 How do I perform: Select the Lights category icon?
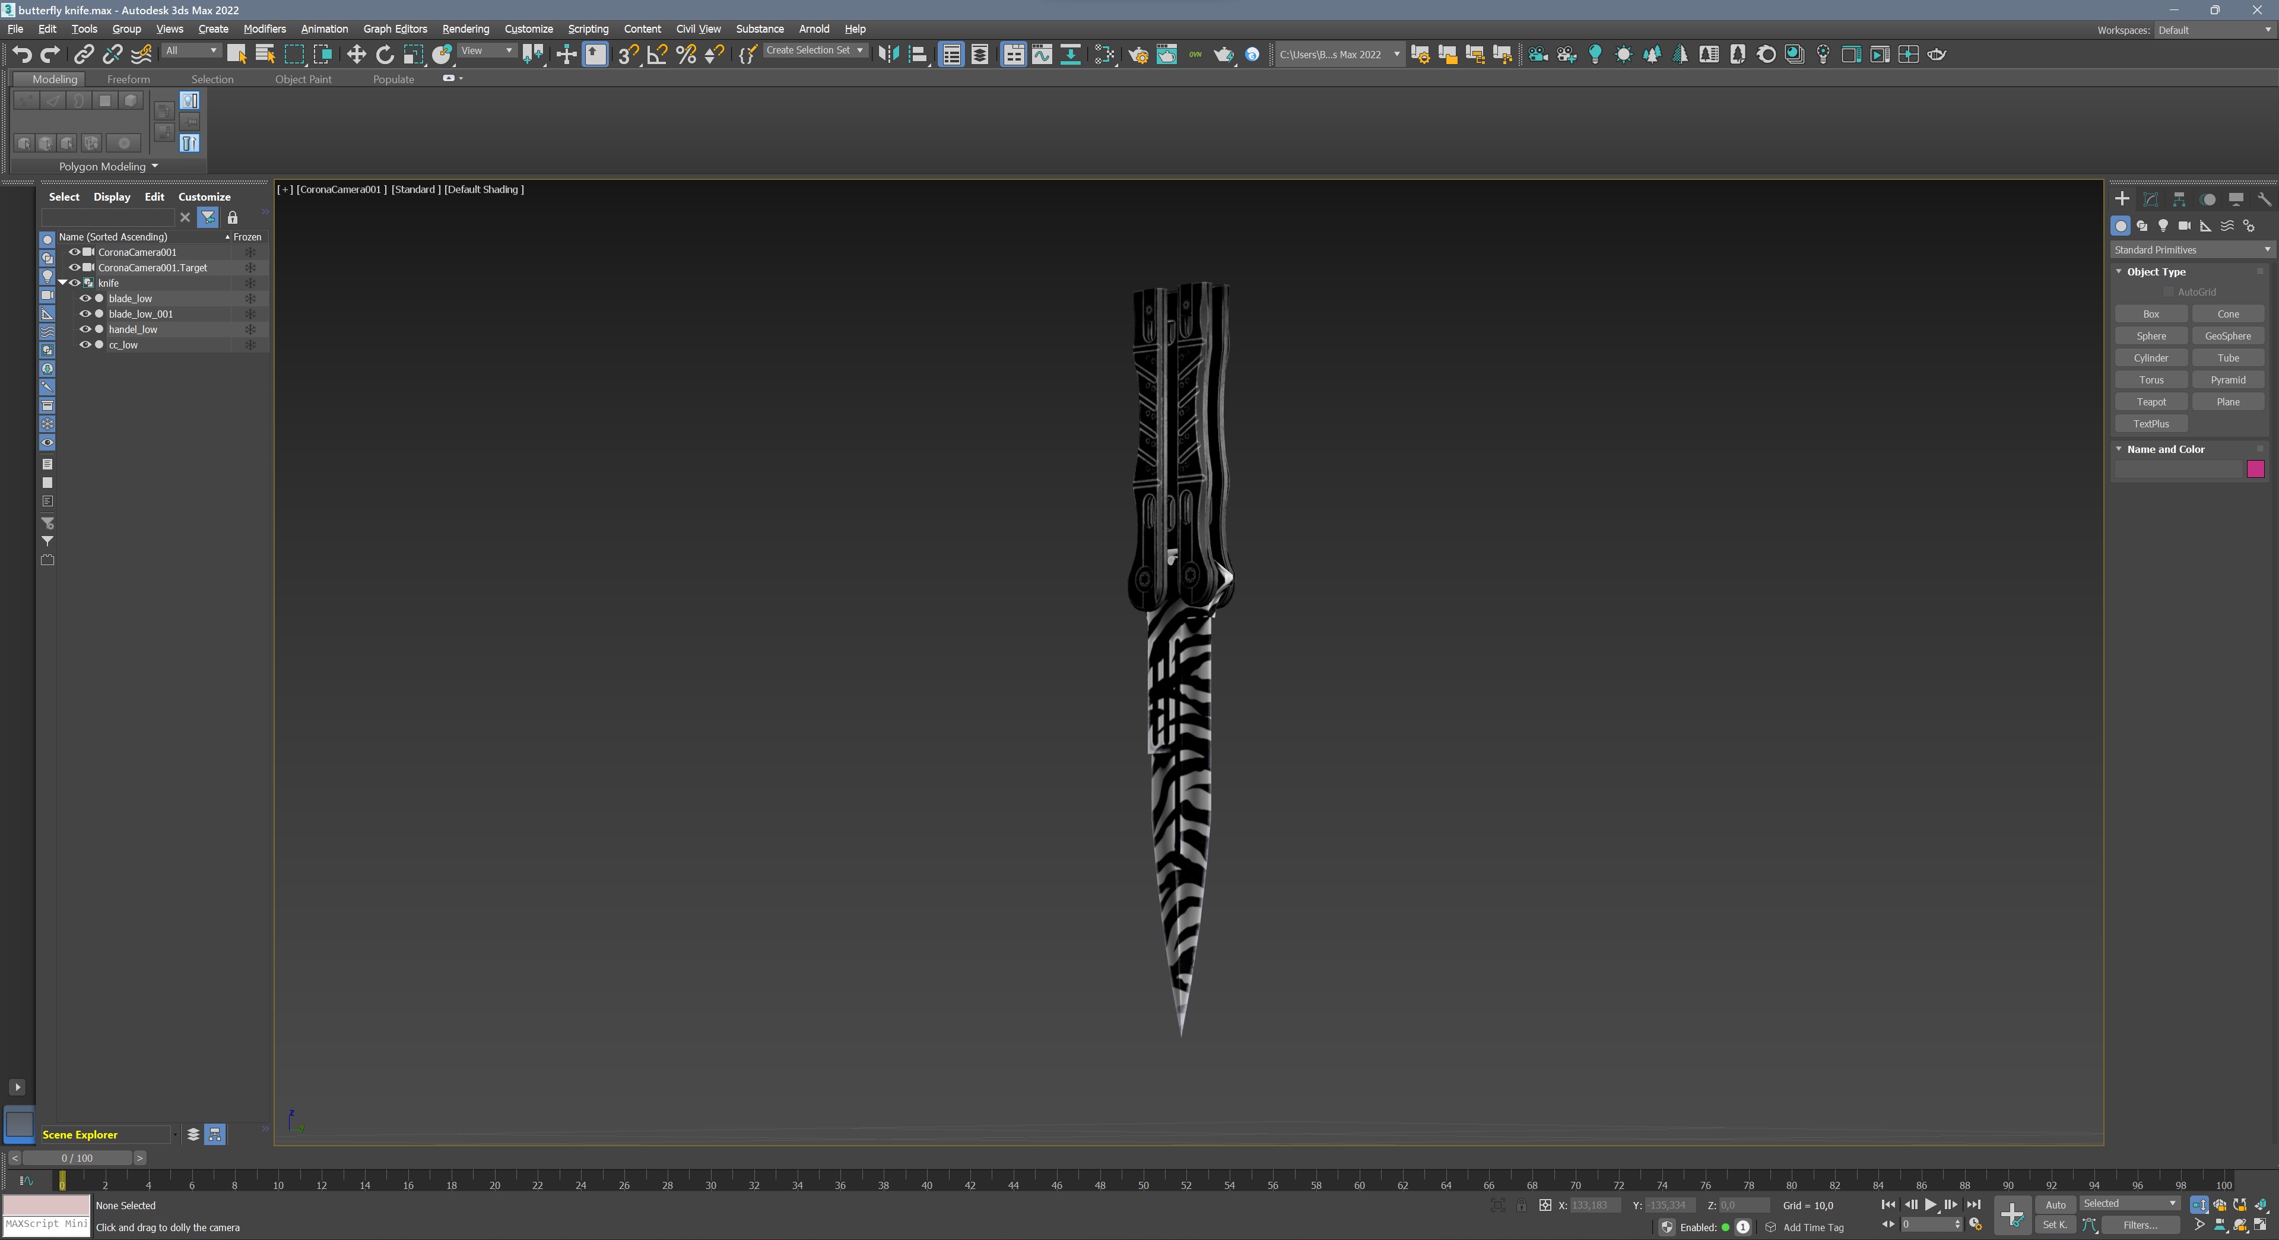click(2163, 226)
